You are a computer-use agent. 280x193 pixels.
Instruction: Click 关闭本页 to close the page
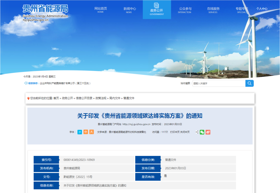[x=185, y=132]
